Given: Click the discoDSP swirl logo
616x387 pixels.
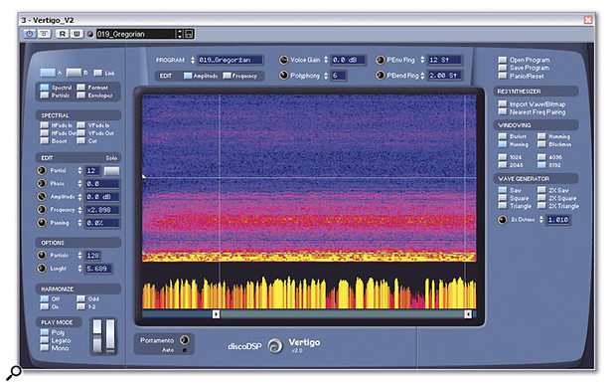Looking at the screenshot, I should [275, 345].
